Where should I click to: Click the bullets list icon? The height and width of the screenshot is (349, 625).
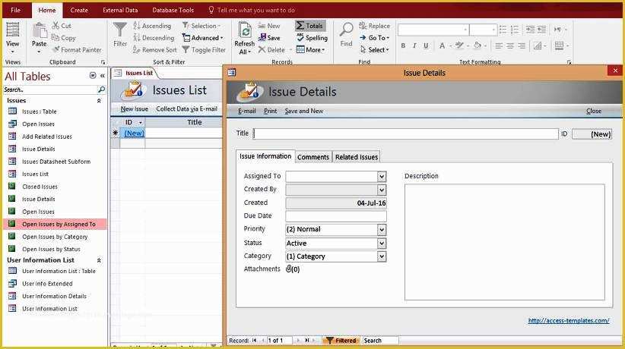tap(503, 30)
